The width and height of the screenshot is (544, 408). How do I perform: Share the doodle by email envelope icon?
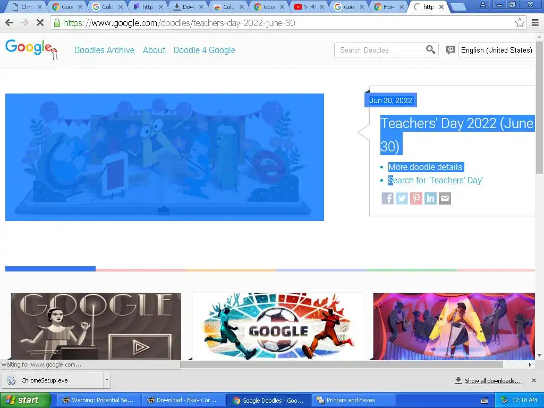pos(445,199)
